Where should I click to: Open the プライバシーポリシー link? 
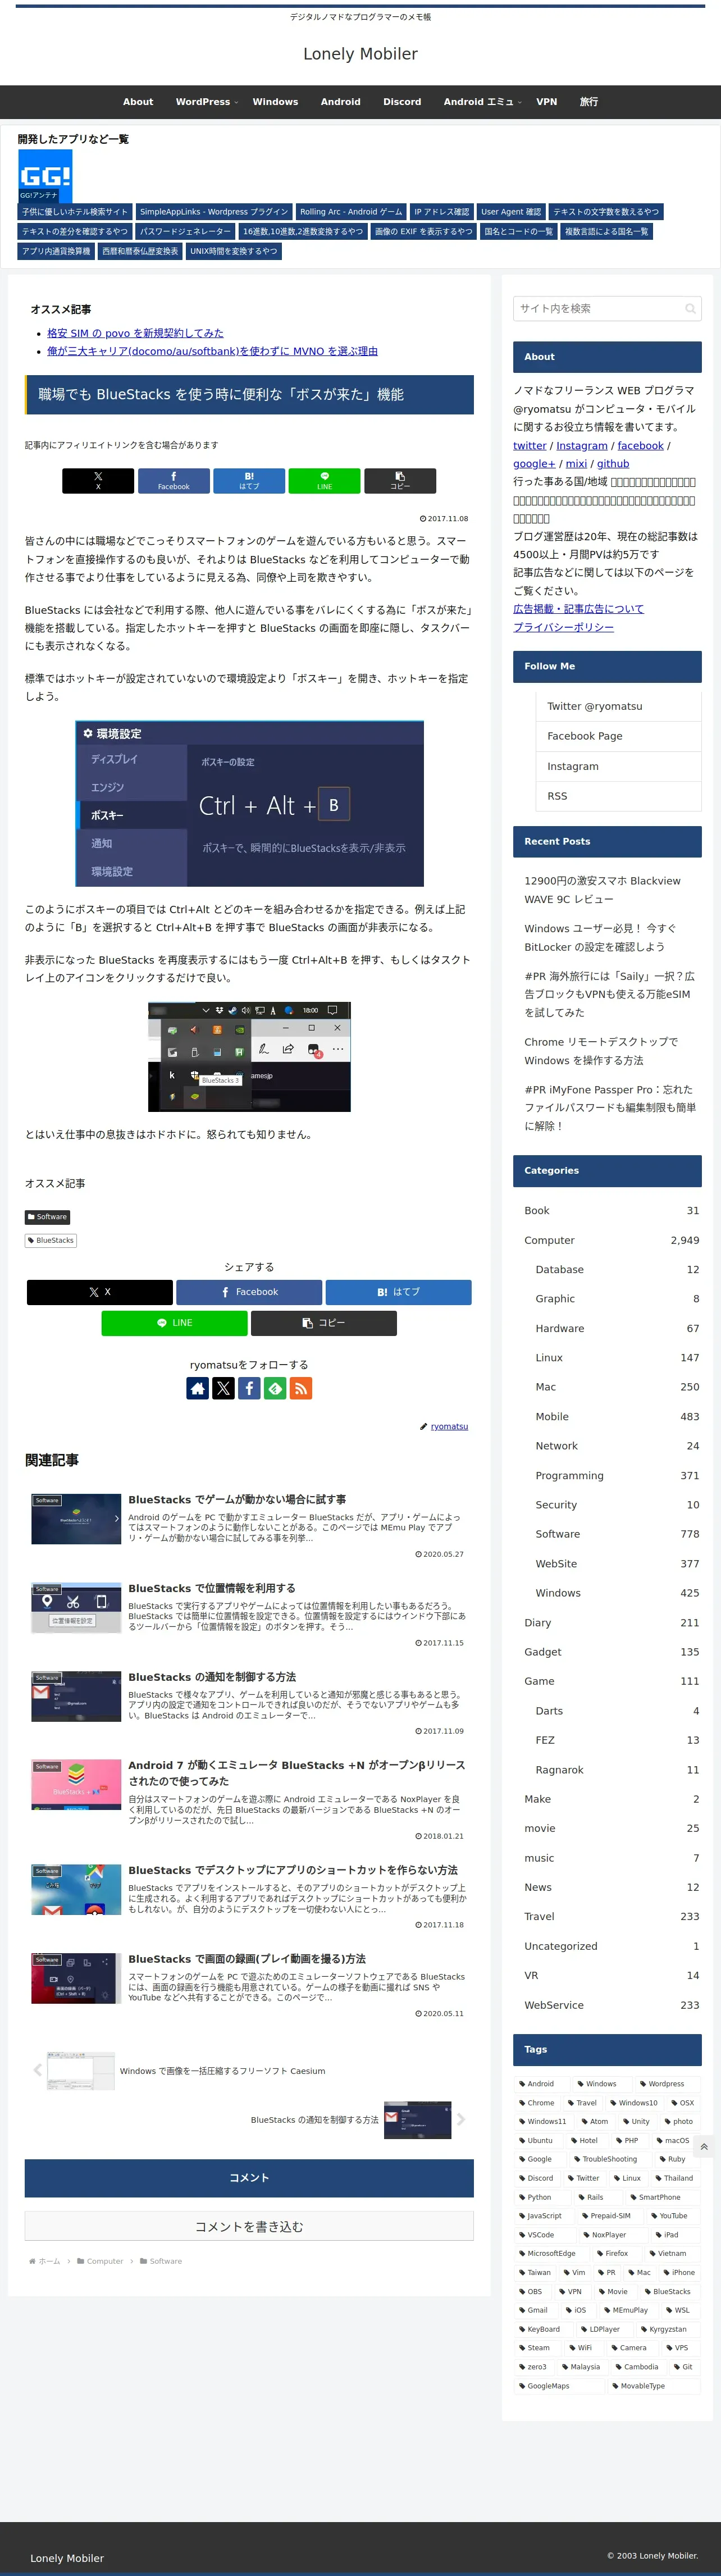(563, 627)
